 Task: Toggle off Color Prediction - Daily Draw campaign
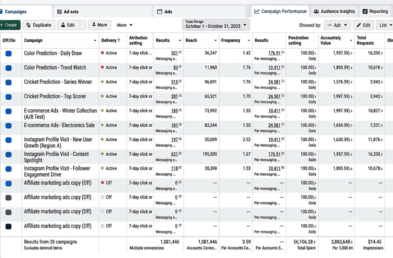coord(9,53)
